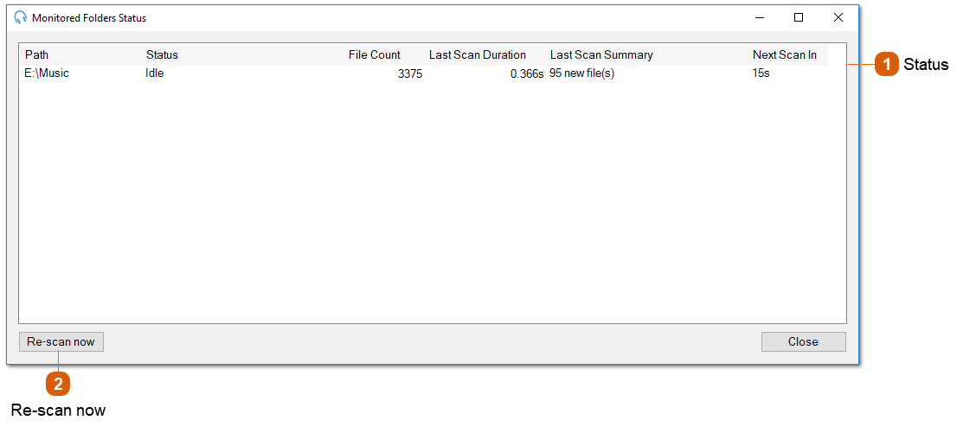The height and width of the screenshot is (433, 963).
Task: Close the window using the title bar X
Action: click(x=838, y=18)
